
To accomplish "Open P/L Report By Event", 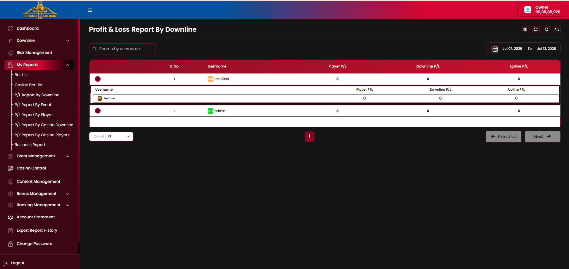I will pyautogui.click(x=33, y=105).
